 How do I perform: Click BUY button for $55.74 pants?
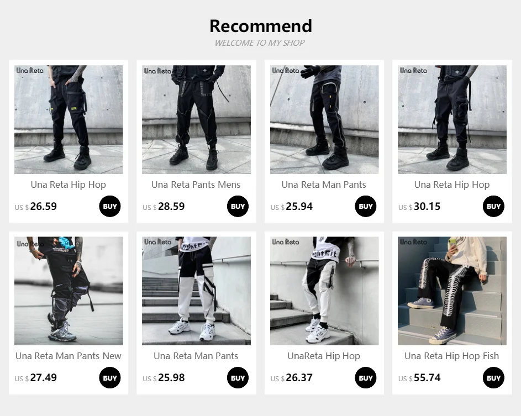(493, 378)
